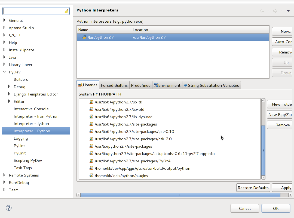The width and height of the screenshot is (294, 218).
Task: Click the forward navigation arrow icon
Action: [275, 11]
